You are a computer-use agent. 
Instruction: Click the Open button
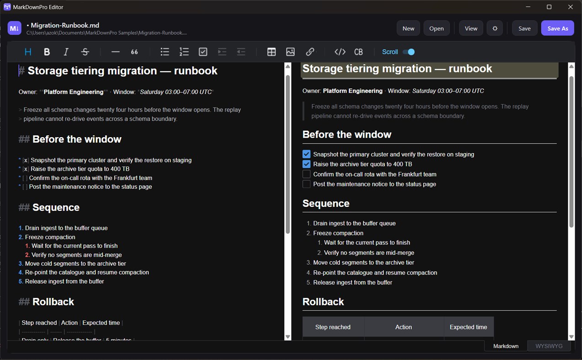tap(437, 28)
